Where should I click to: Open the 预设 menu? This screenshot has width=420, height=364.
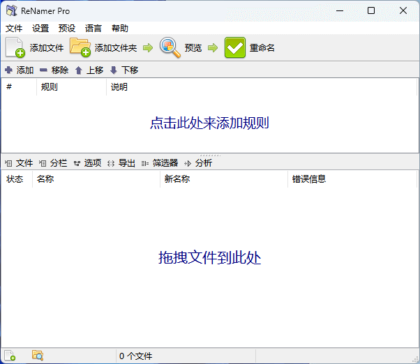[x=67, y=28]
